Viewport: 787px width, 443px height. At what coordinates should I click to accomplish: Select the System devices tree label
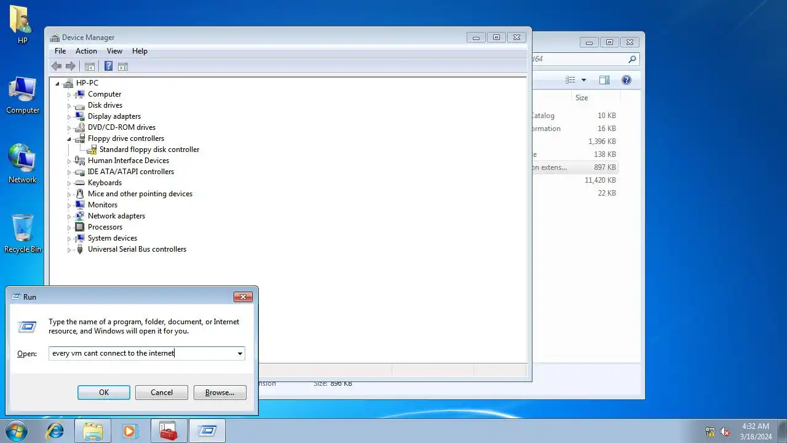click(x=113, y=238)
